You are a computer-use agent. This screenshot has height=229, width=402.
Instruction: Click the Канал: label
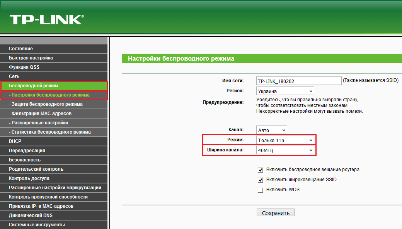236,130
